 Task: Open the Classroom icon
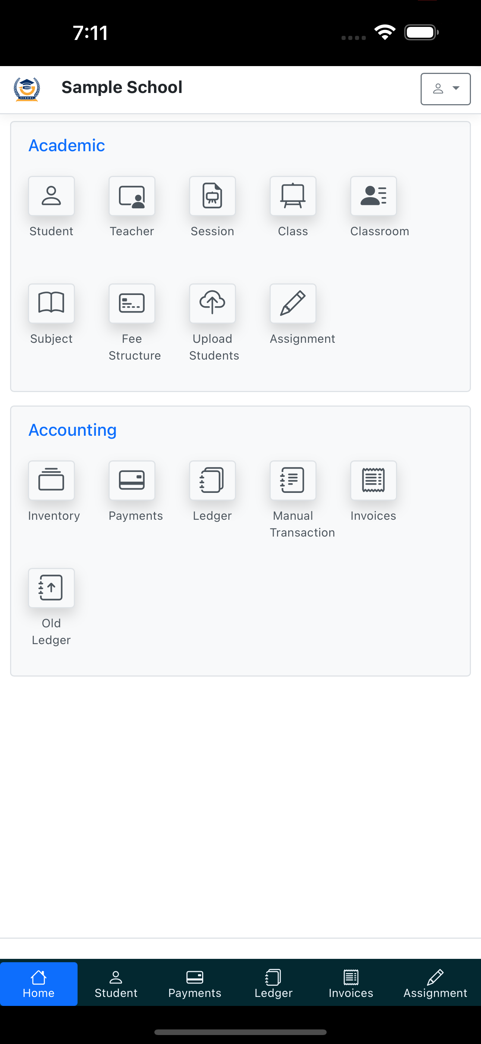click(374, 196)
